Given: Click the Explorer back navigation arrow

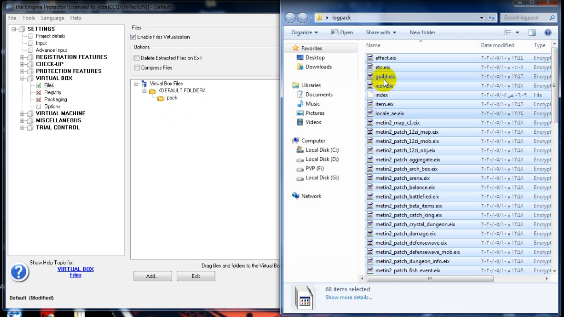Looking at the screenshot, I should point(290,18).
